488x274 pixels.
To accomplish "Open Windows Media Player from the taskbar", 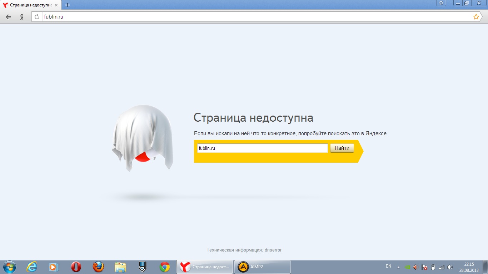I will pos(54,267).
